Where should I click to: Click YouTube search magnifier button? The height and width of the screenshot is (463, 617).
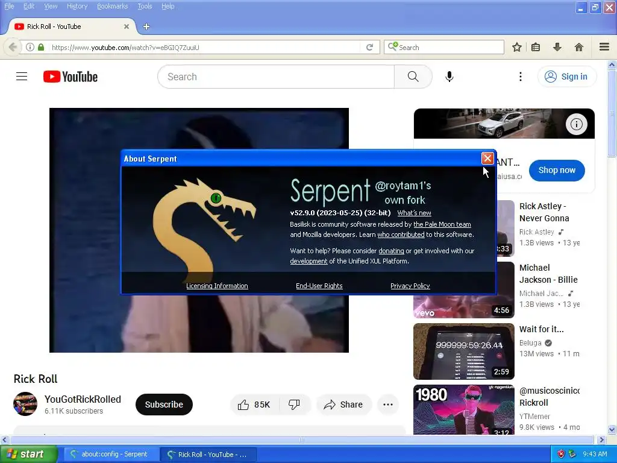413,77
